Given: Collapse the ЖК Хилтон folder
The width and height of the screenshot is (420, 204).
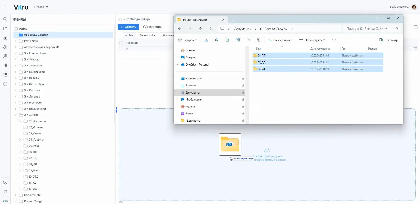Looking at the screenshot, I should point(15,115).
